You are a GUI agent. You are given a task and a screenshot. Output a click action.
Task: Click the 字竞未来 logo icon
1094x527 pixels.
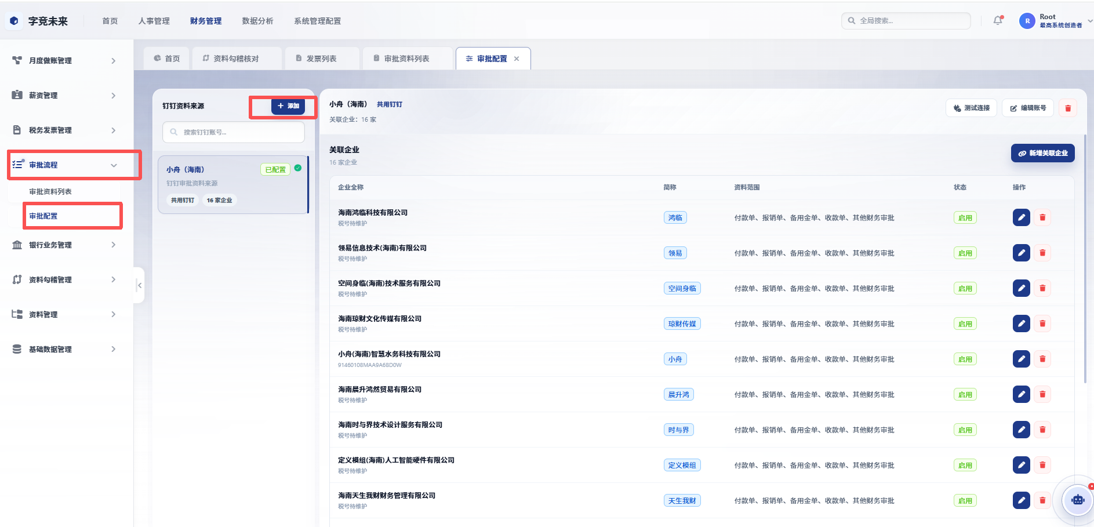14,21
